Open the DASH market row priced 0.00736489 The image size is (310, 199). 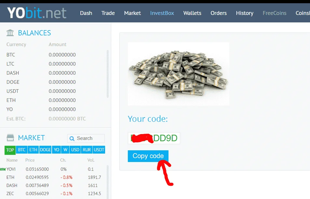(x=53, y=185)
